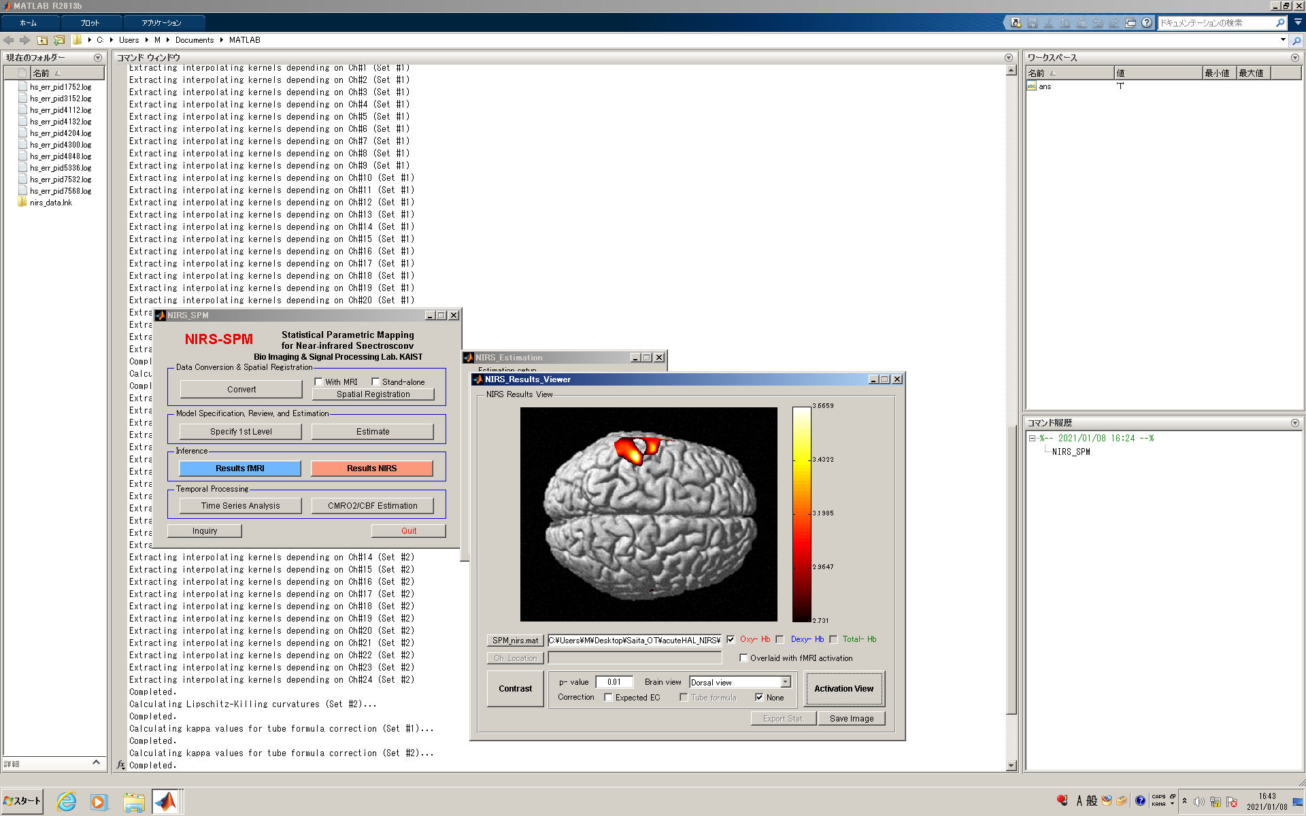Image resolution: width=1306 pixels, height=816 pixels.
Task: Switch to the プロット tab
Action: [x=90, y=22]
